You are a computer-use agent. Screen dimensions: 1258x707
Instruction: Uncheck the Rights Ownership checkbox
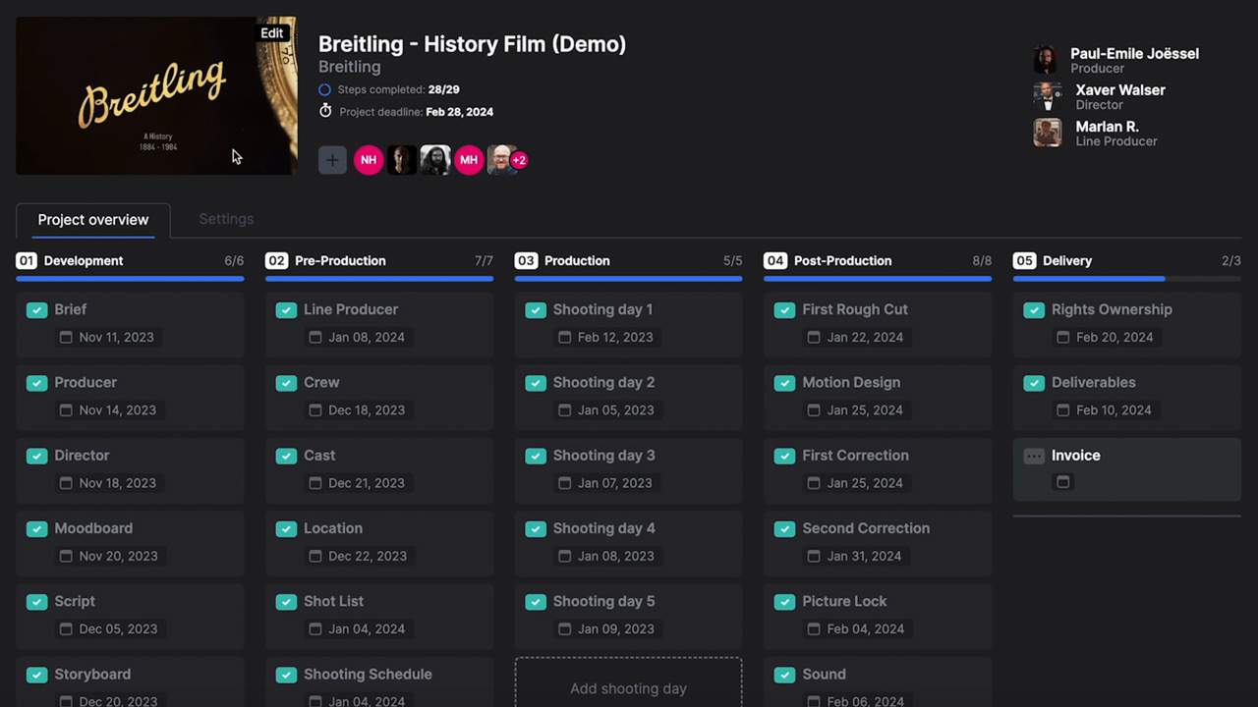[x=1033, y=310]
